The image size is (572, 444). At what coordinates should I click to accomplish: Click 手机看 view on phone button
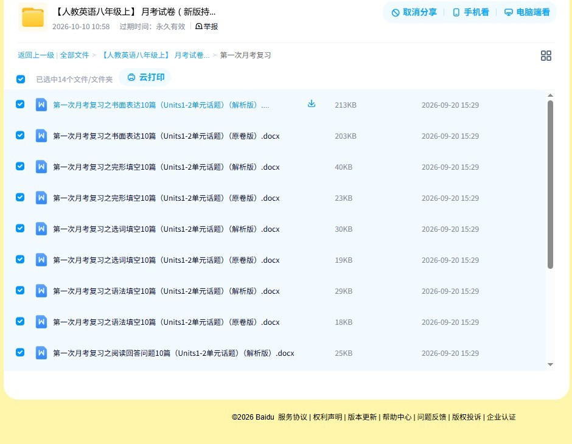(x=470, y=12)
